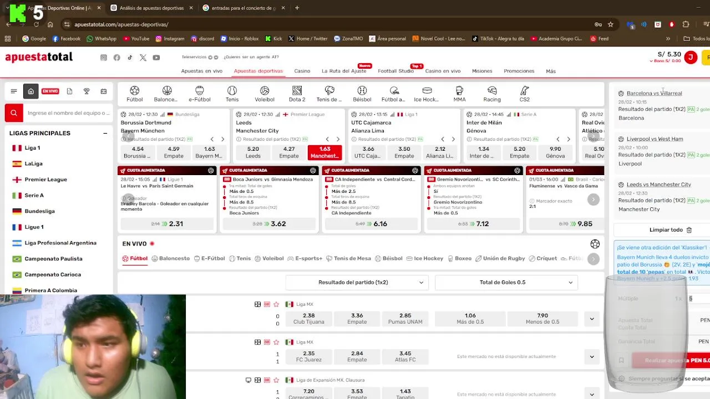This screenshot has height=399, width=710.
Task: Select the Baloncesto basketball icon
Action: [166, 94]
